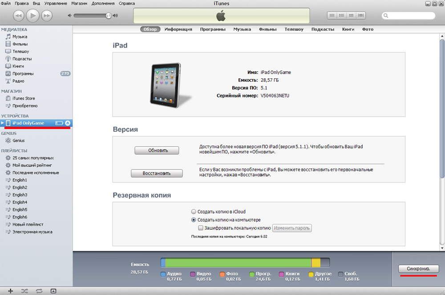Select Создать копию в iCloud radio
The width and height of the screenshot is (445, 295).
[194, 212]
